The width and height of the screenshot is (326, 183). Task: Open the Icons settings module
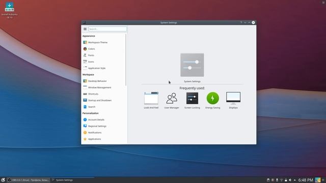(x=104, y=62)
